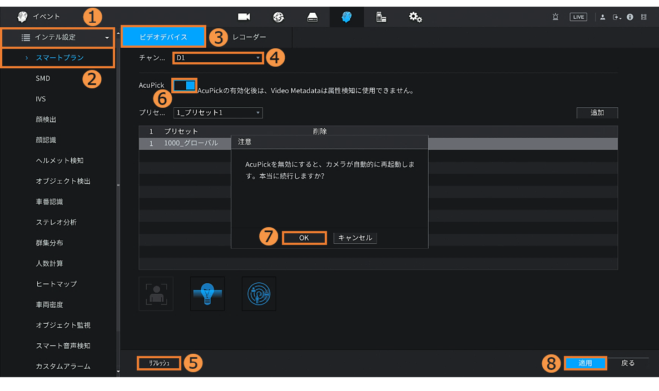Open the POS register icon in top bar
This screenshot has height=391, width=659.
tap(381, 17)
